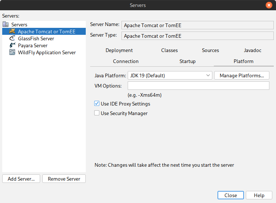
Task: Click the note about changes taking effect
Action: coord(164,165)
